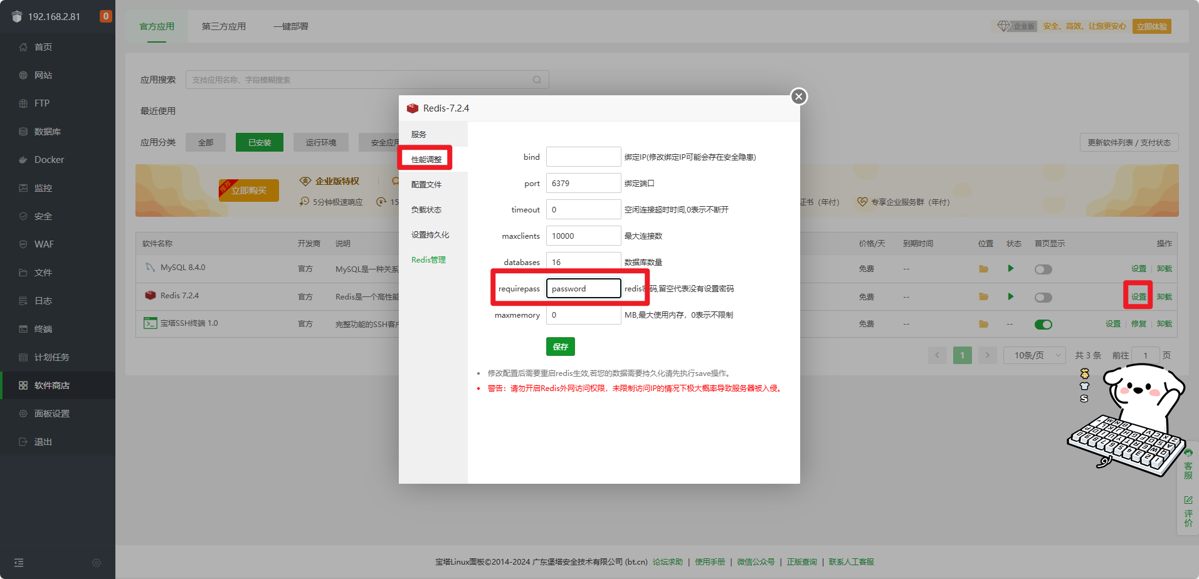Click 立即体验 enterprise button

pos(1152,26)
